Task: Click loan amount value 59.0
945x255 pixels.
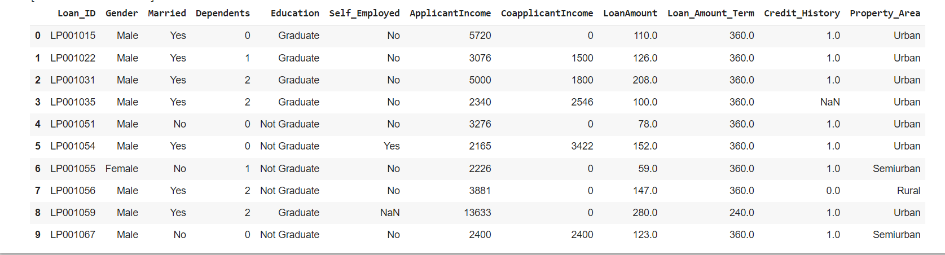Action: point(648,169)
